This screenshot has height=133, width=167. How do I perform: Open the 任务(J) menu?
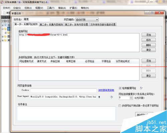click(x=28, y=8)
